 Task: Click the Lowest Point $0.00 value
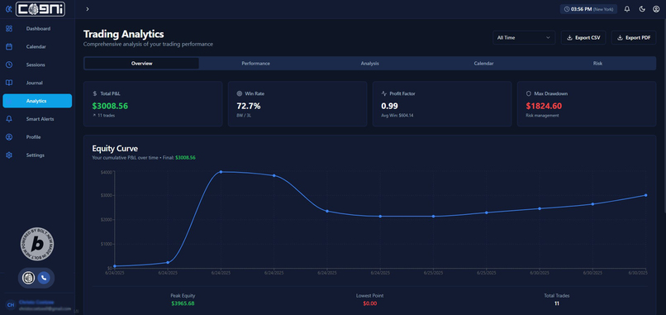click(x=370, y=303)
